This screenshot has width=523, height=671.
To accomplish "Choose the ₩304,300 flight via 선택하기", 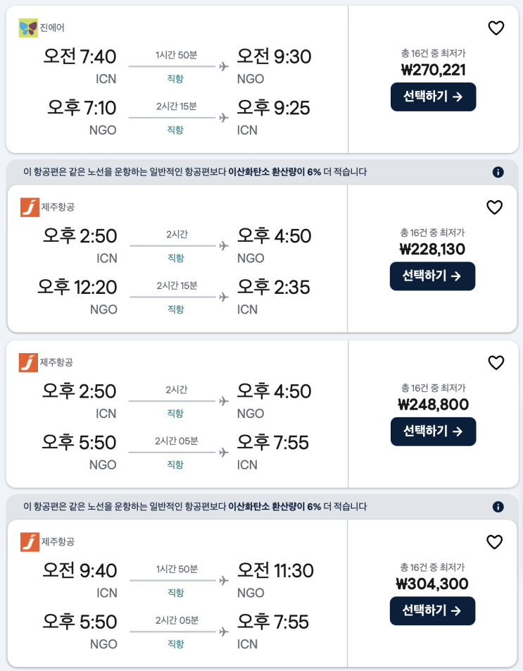I will 432,610.
